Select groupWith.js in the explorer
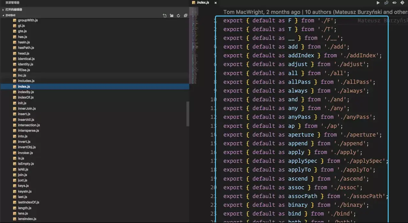Image resolution: width=408 pixels, height=223 pixels. [28, 20]
